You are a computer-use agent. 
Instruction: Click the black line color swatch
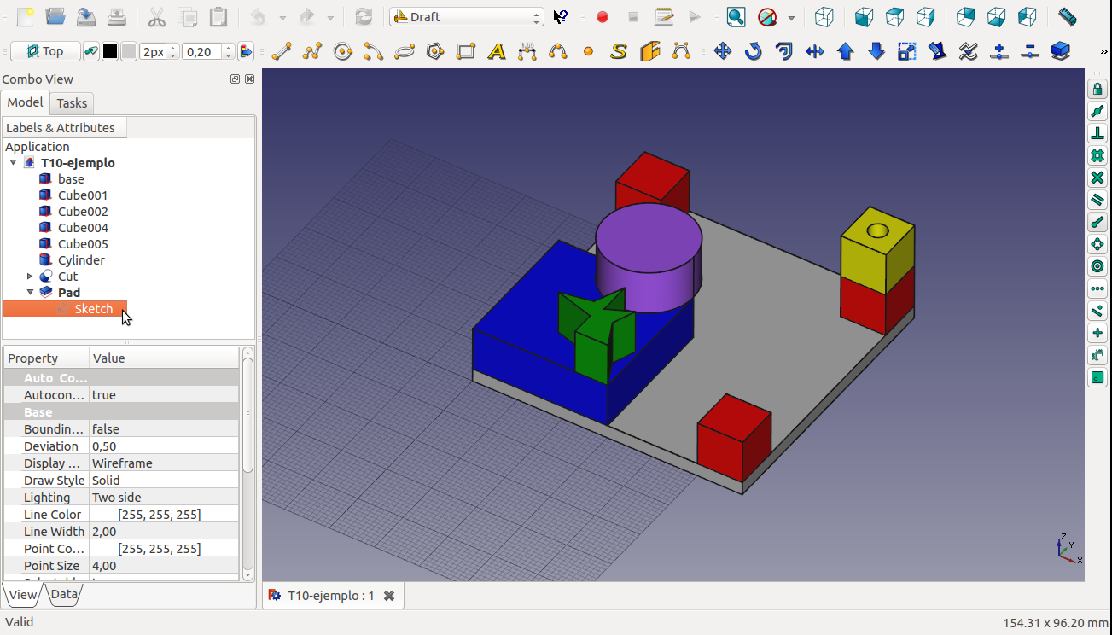tap(110, 52)
